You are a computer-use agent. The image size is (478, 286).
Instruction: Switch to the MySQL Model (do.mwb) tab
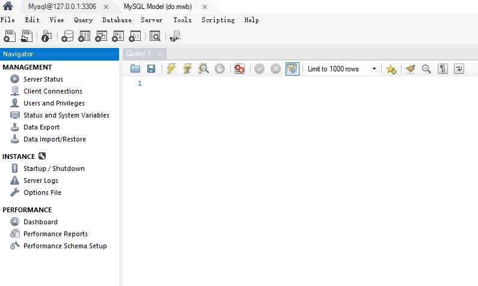(x=158, y=7)
